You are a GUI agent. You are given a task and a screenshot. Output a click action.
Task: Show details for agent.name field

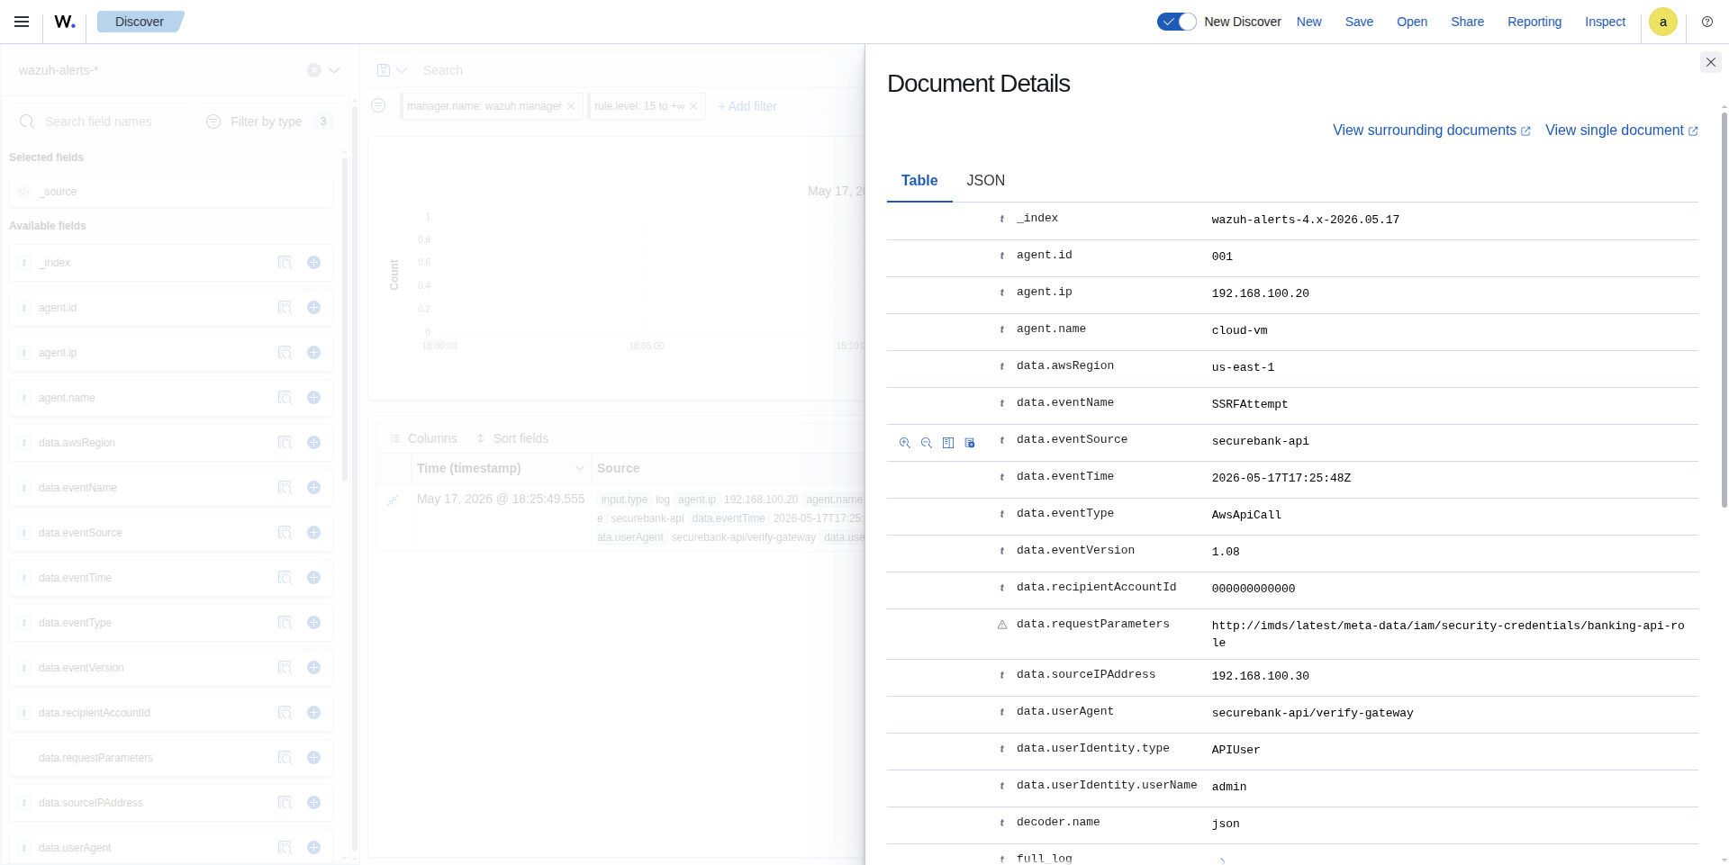[285, 398]
